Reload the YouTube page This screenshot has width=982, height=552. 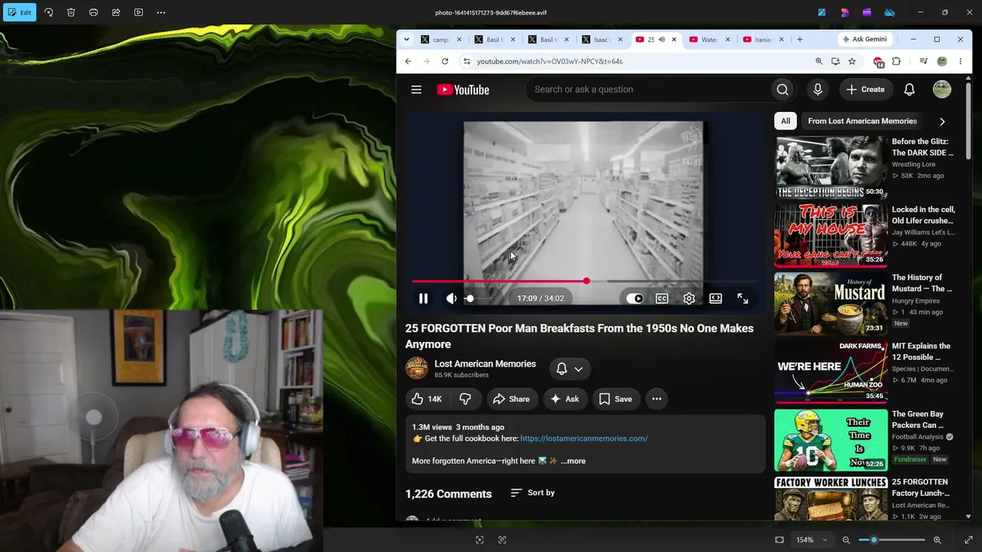coord(444,61)
